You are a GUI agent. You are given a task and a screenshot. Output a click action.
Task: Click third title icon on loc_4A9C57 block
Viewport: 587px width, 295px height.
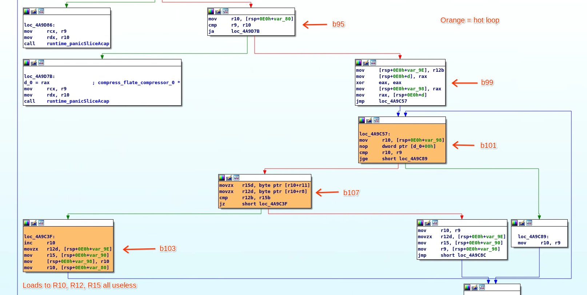point(376,120)
